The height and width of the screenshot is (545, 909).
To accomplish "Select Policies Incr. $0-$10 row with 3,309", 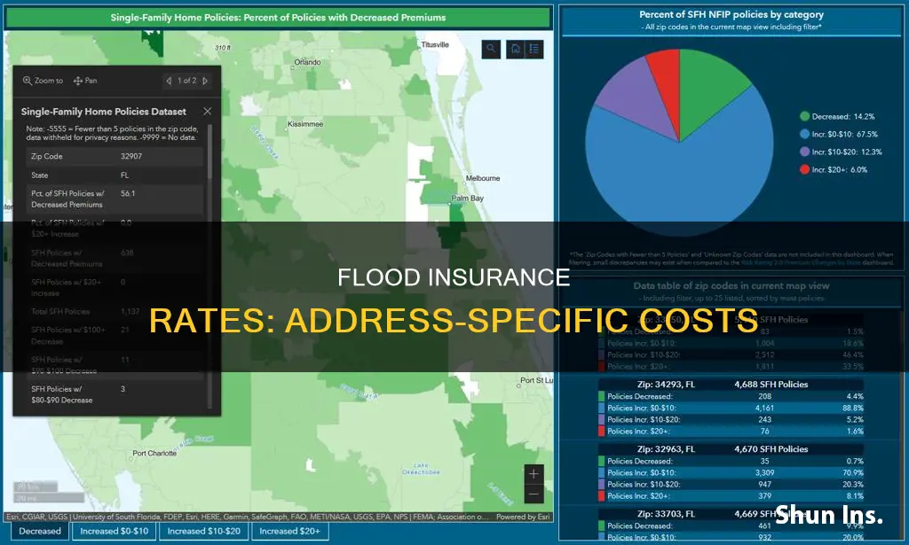I will pos(731,472).
